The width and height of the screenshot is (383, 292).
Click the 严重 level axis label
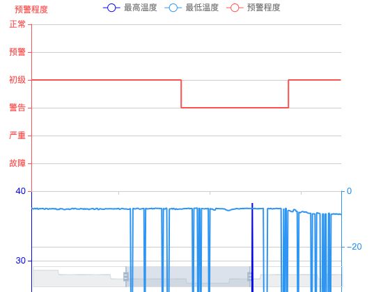point(17,136)
